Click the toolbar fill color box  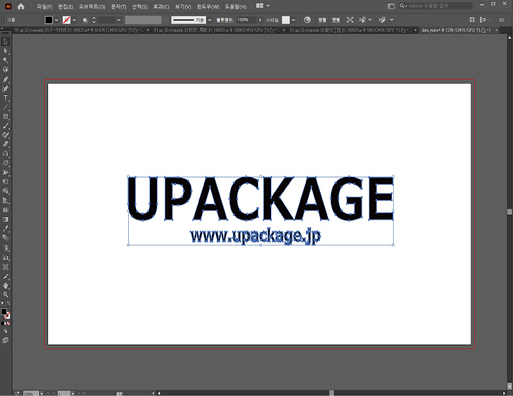click(x=4, y=311)
